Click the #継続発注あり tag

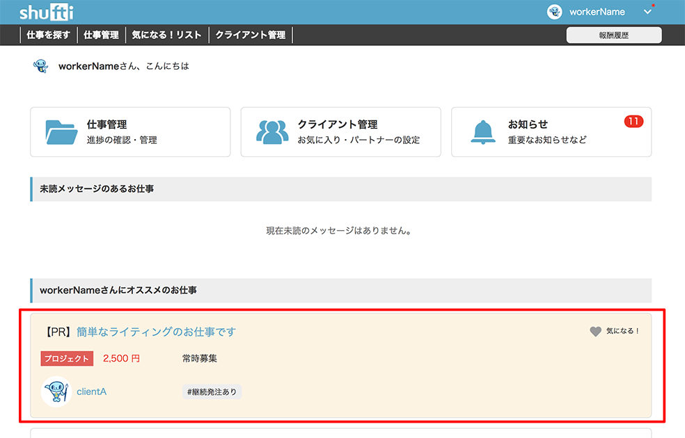212,391
